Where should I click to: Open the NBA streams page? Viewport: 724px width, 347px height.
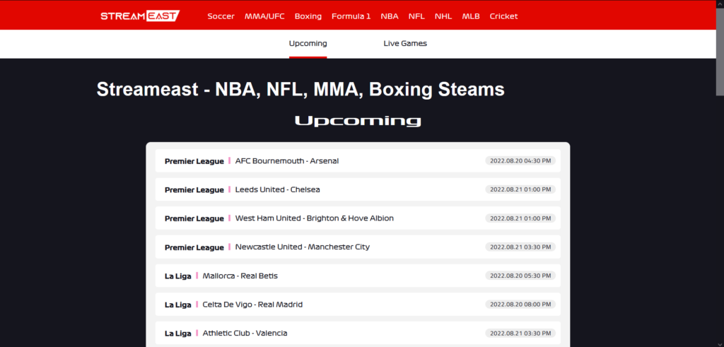389,16
